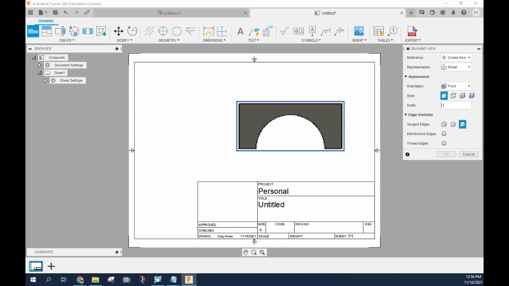Open the TEXT menu
509x286 pixels.
point(253,40)
